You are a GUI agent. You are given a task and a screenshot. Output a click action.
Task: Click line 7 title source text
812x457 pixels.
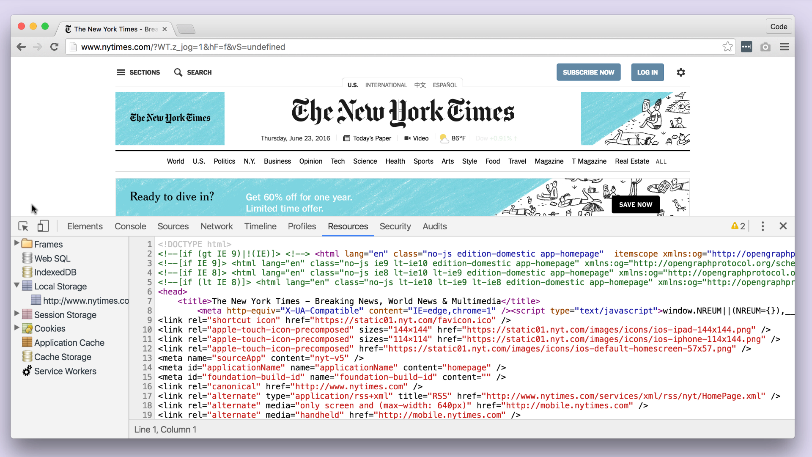pyautogui.click(x=359, y=301)
